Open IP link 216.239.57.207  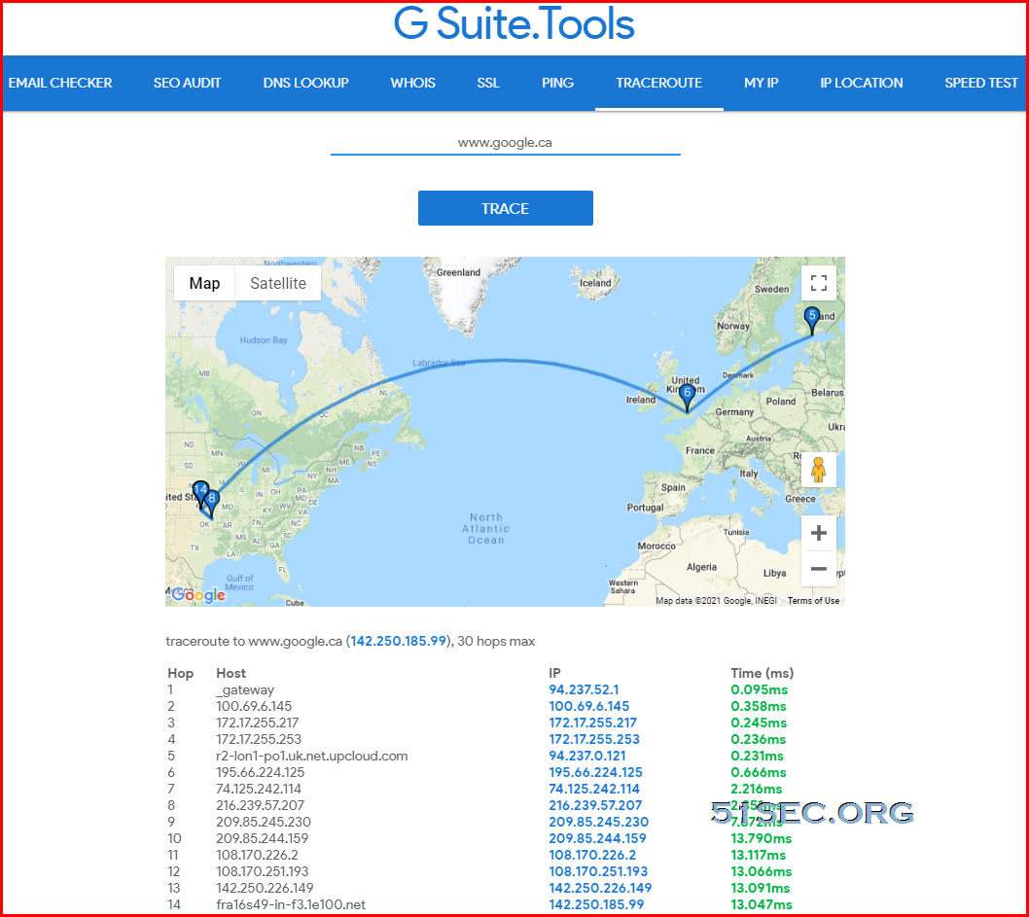(x=595, y=805)
